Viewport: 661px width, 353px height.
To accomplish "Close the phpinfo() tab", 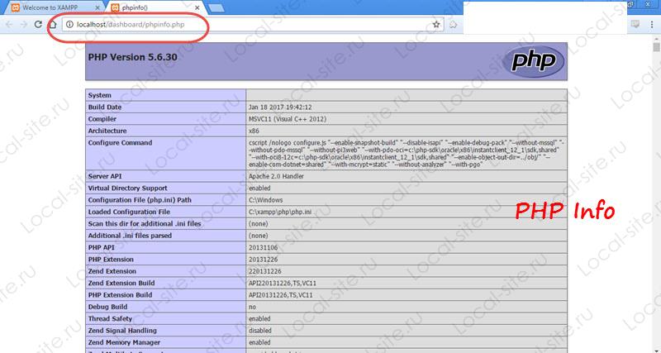I will (x=197, y=8).
